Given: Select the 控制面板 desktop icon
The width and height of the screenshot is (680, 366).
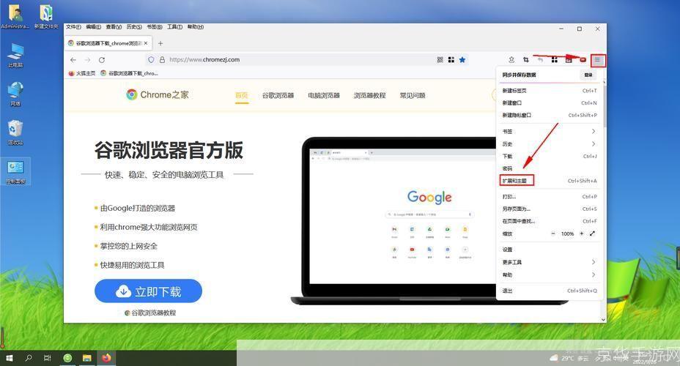Looking at the screenshot, I should pyautogui.click(x=15, y=171).
